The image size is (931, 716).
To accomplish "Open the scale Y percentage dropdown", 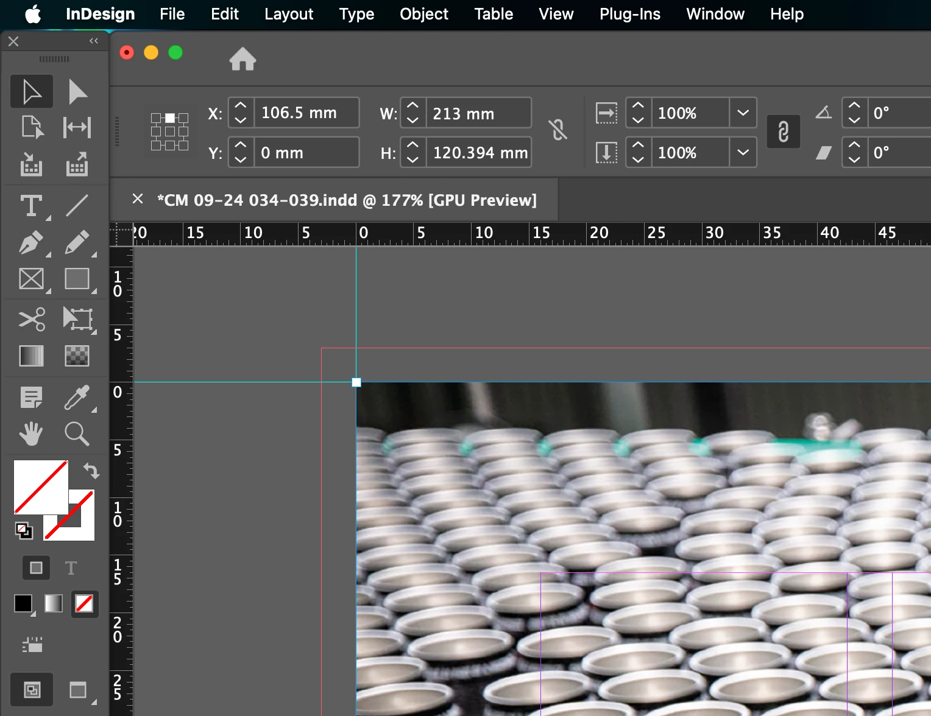I will pos(743,152).
